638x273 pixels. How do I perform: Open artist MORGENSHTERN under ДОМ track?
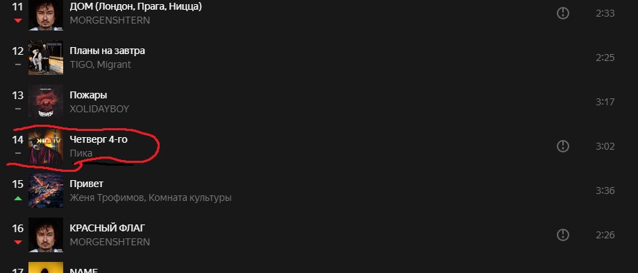[110, 20]
